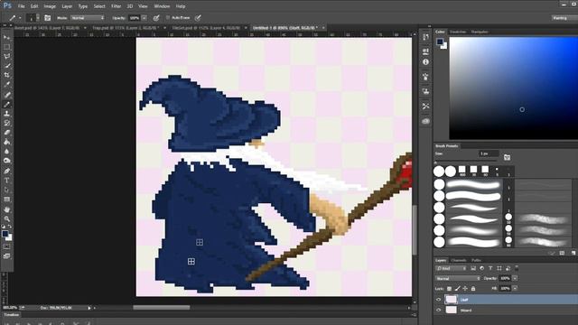Open the tool preset picker arrow
578x325 pixels.
[20, 18]
